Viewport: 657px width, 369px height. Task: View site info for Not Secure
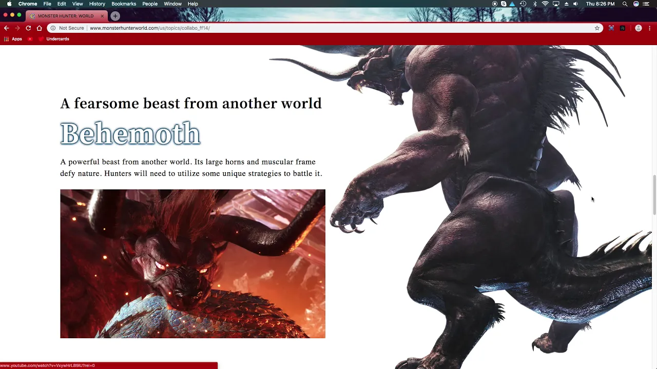67,28
